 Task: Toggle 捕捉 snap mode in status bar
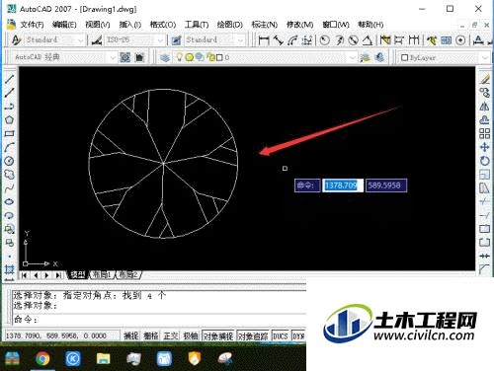131,335
